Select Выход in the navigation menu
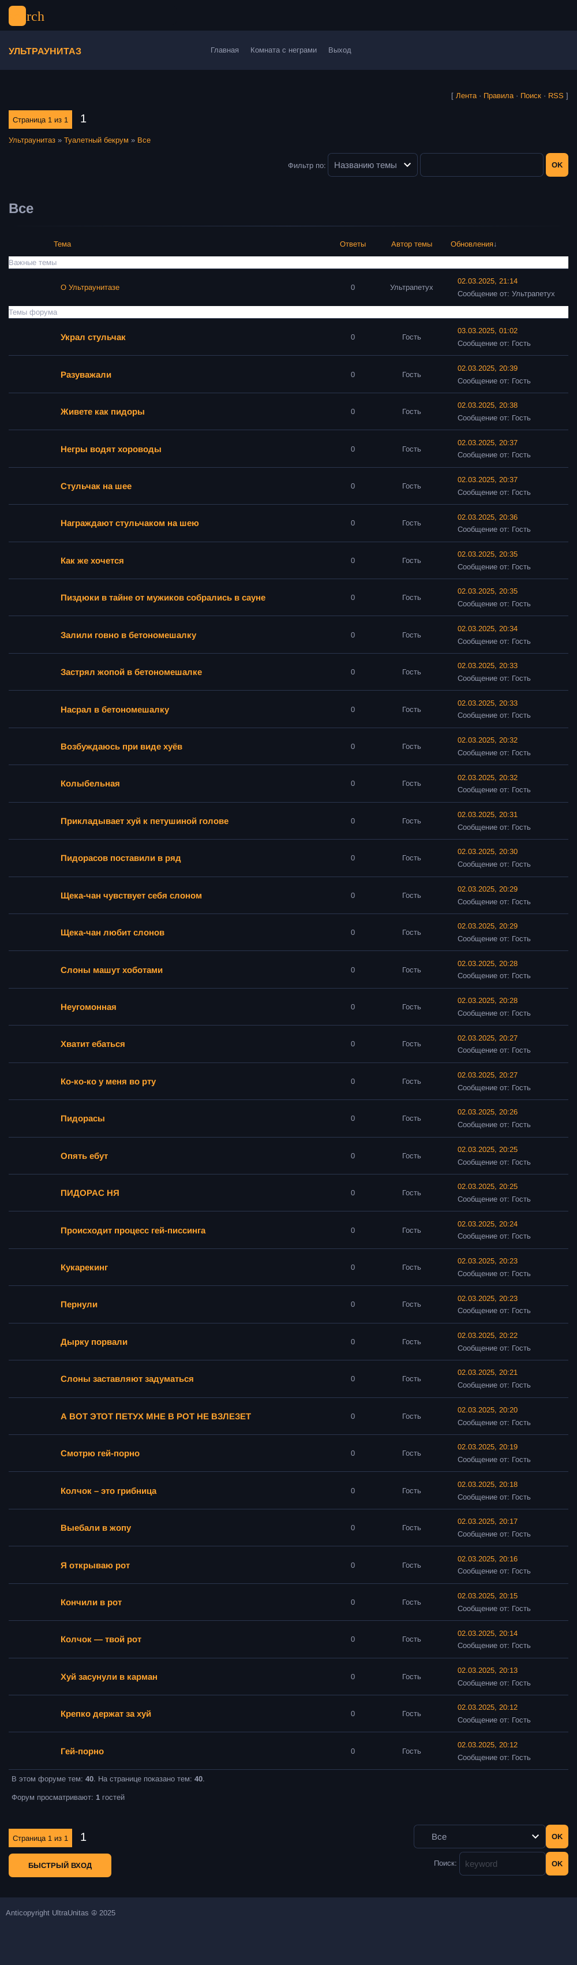 (x=340, y=50)
